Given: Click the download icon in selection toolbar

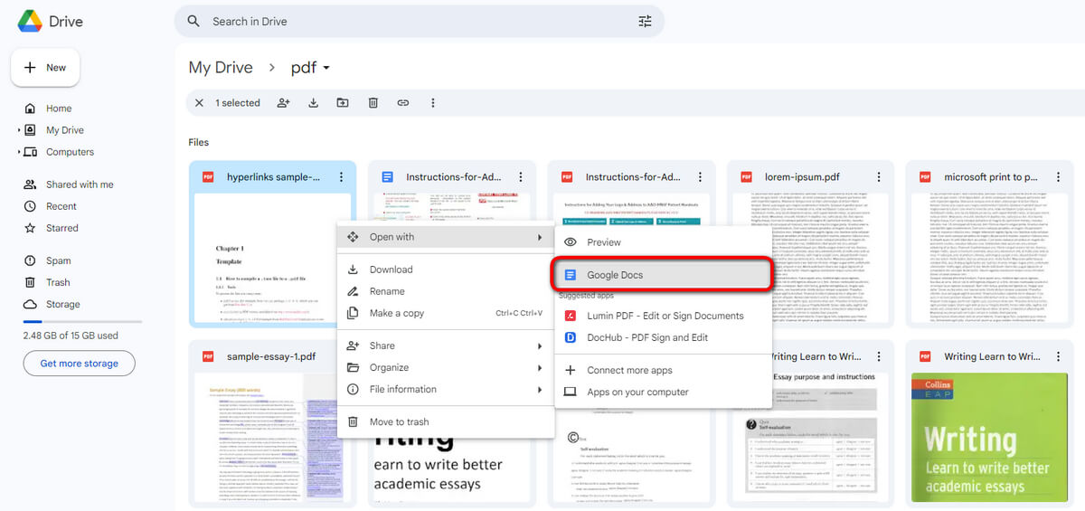Looking at the screenshot, I should pos(314,103).
